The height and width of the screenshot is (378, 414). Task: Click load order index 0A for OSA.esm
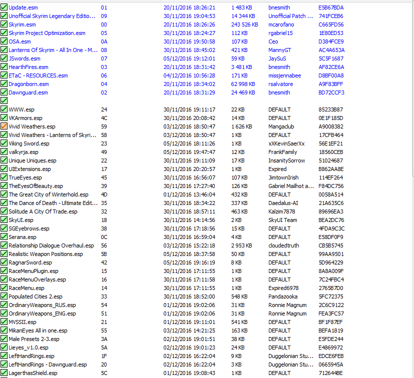(x=104, y=41)
